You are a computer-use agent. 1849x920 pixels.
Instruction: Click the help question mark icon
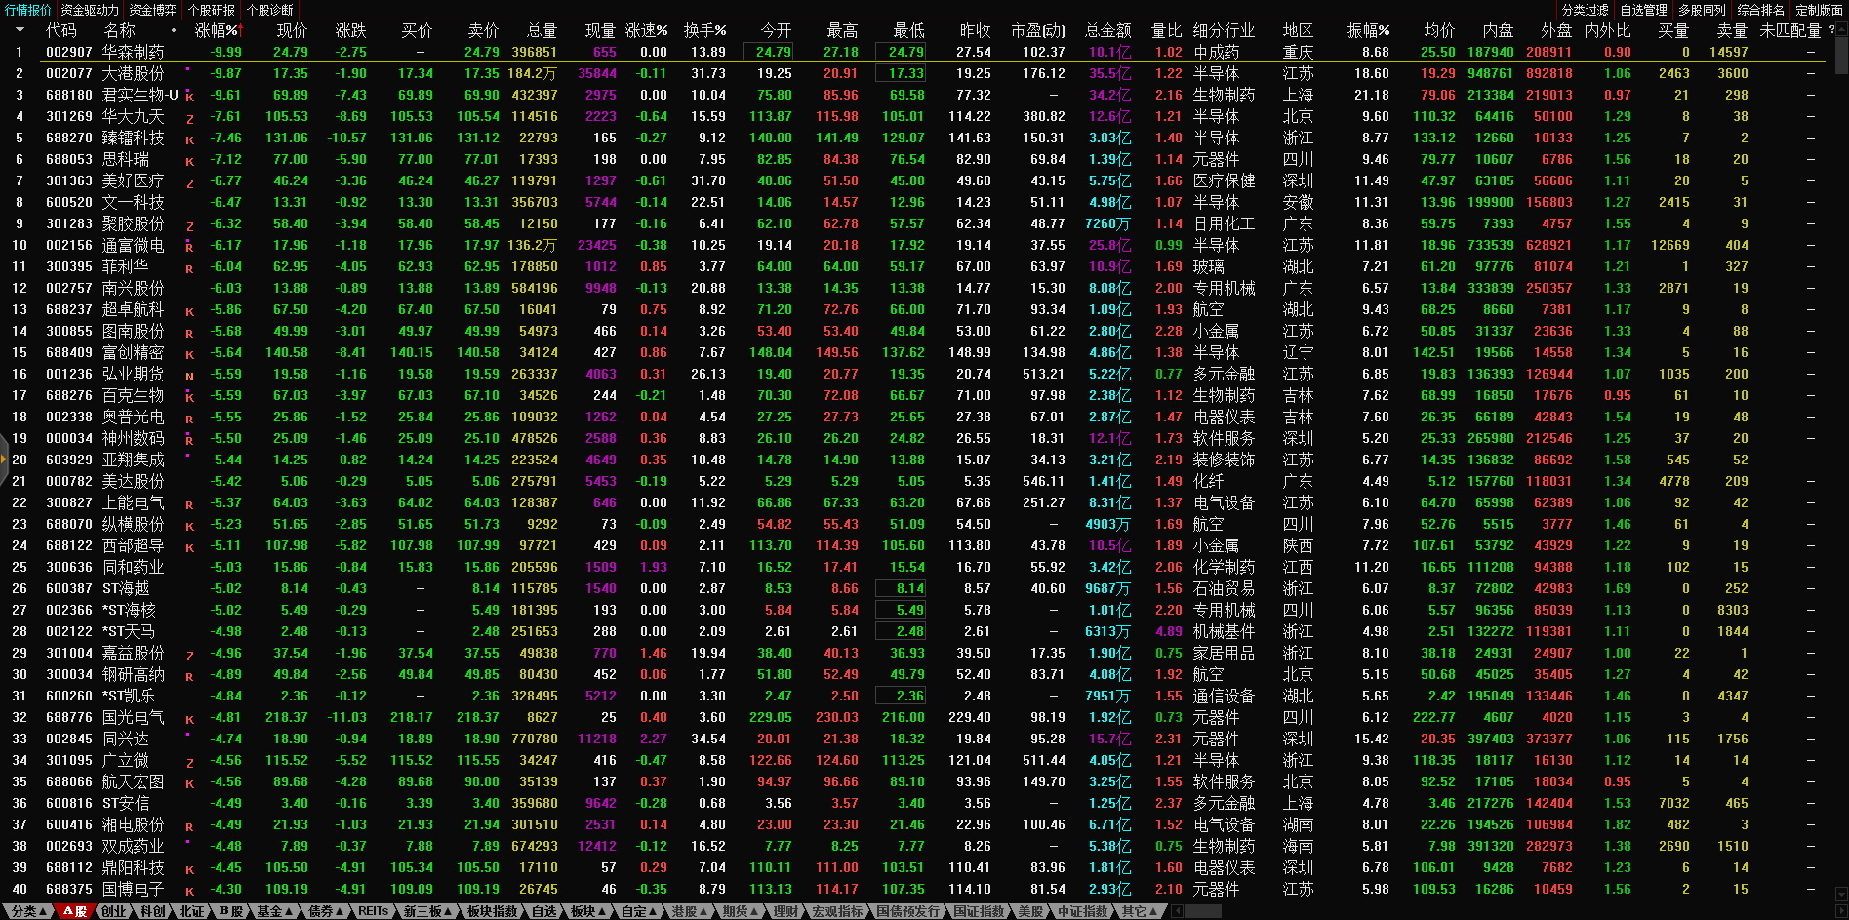[x=1831, y=30]
